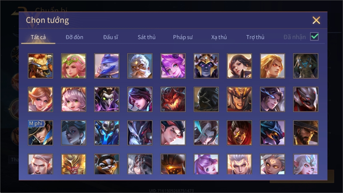Close the "Chọn tướng" dialog
The width and height of the screenshot is (343, 193).
click(316, 20)
